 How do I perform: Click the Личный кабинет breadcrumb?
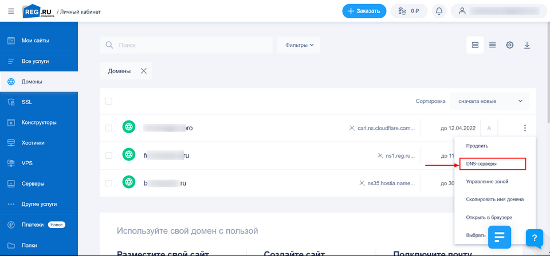coord(80,11)
